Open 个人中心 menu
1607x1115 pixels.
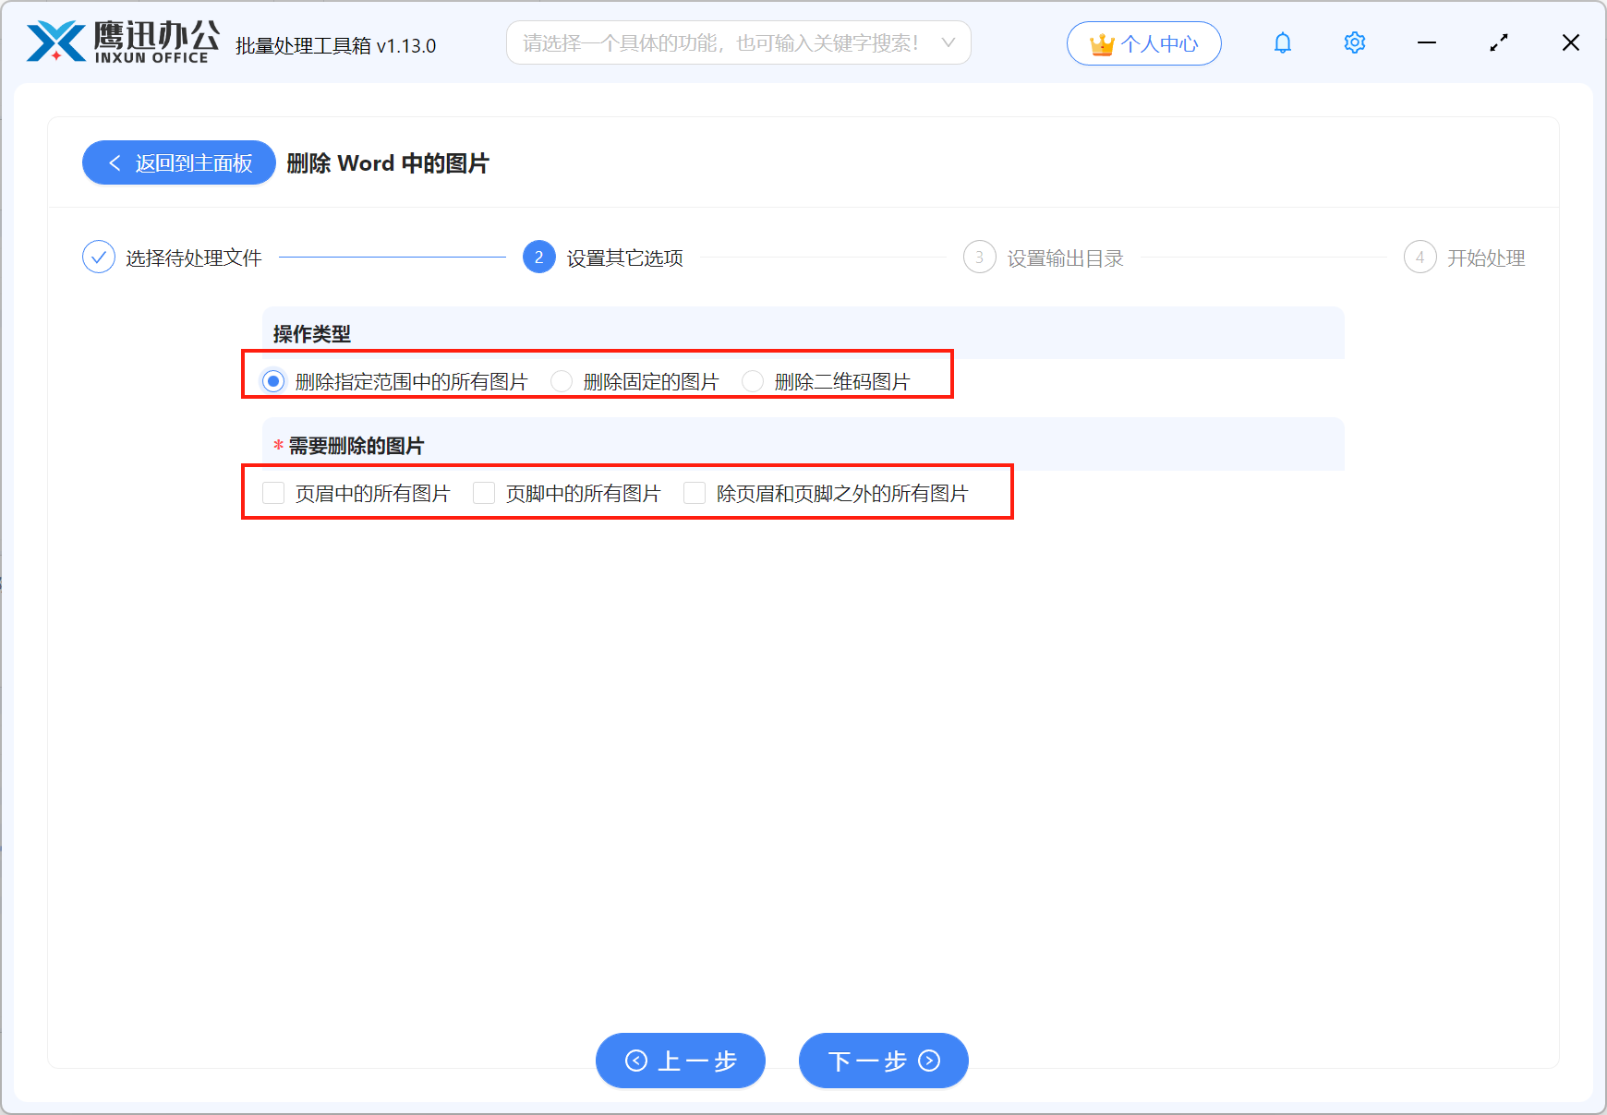[1144, 42]
